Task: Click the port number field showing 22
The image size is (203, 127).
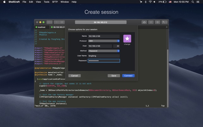Action: (x=116, y=46)
